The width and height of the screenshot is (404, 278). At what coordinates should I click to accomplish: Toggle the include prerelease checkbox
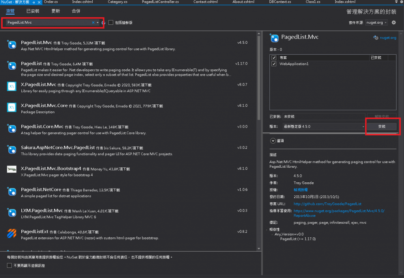click(111, 22)
